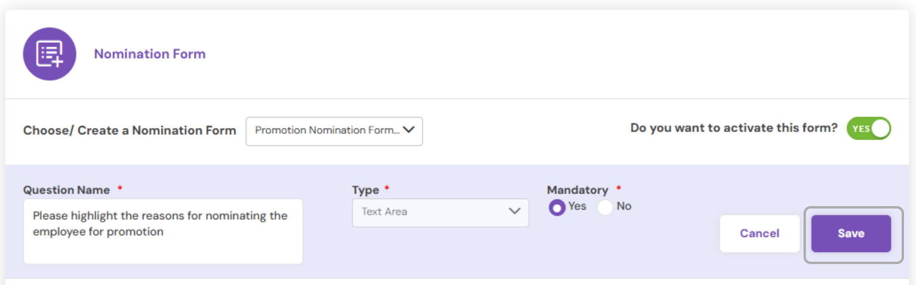Click the Choose/ Create a Nomination Form label

pyautogui.click(x=130, y=130)
